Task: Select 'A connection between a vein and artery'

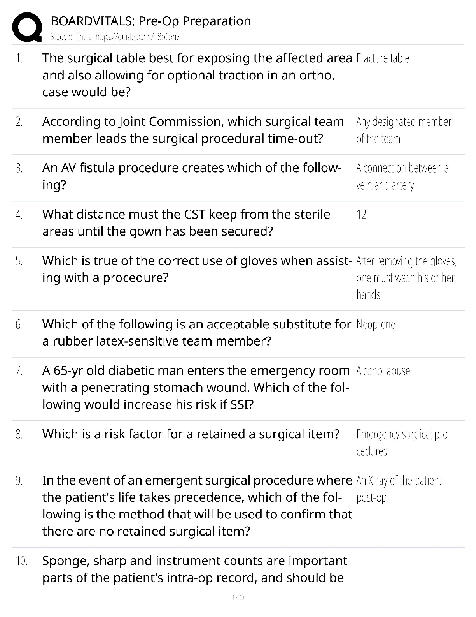Action: [x=402, y=176]
